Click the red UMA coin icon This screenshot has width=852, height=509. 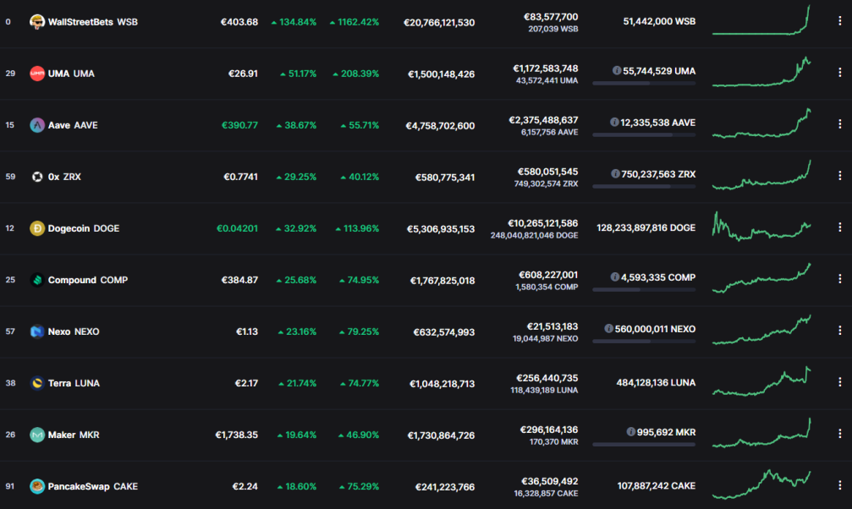[x=37, y=74]
